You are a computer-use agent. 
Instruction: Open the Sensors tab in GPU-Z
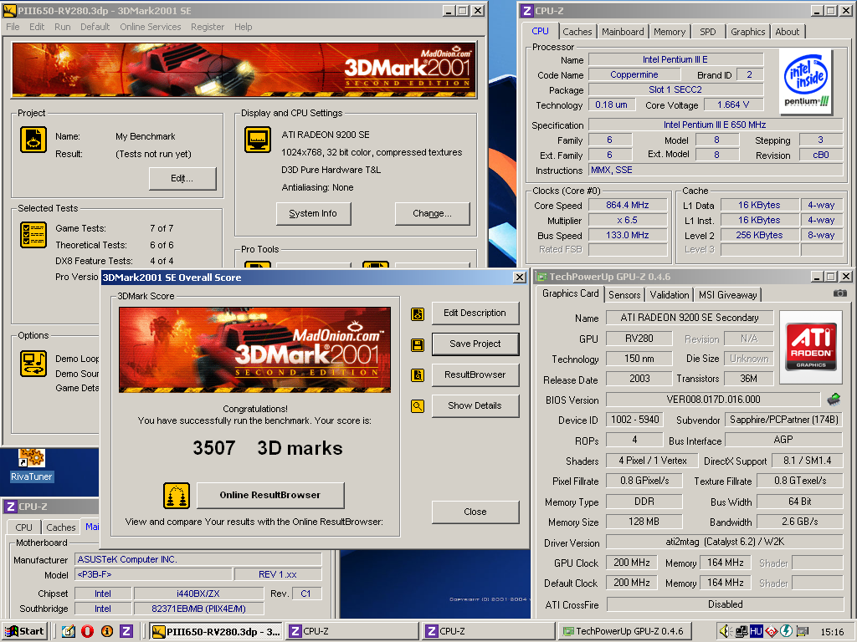tap(624, 295)
